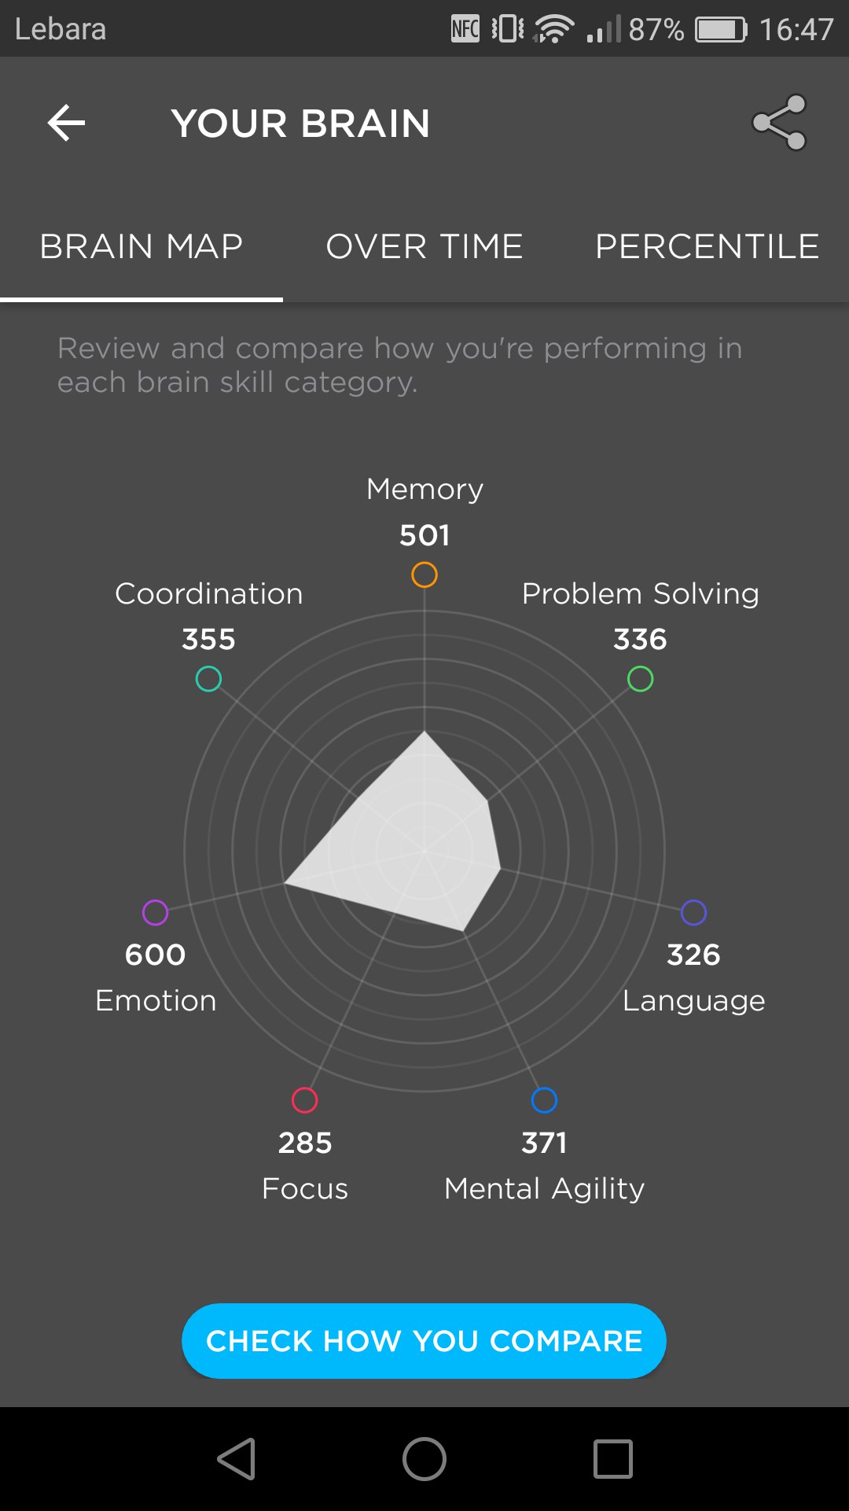Tap the blue Mental Agility circle marker
The width and height of the screenshot is (849, 1511).
(544, 1100)
